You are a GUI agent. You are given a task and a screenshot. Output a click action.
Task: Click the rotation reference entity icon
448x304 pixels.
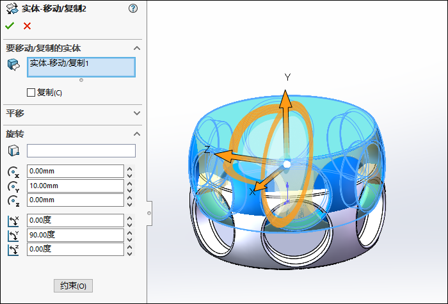click(x=13, y=150)
